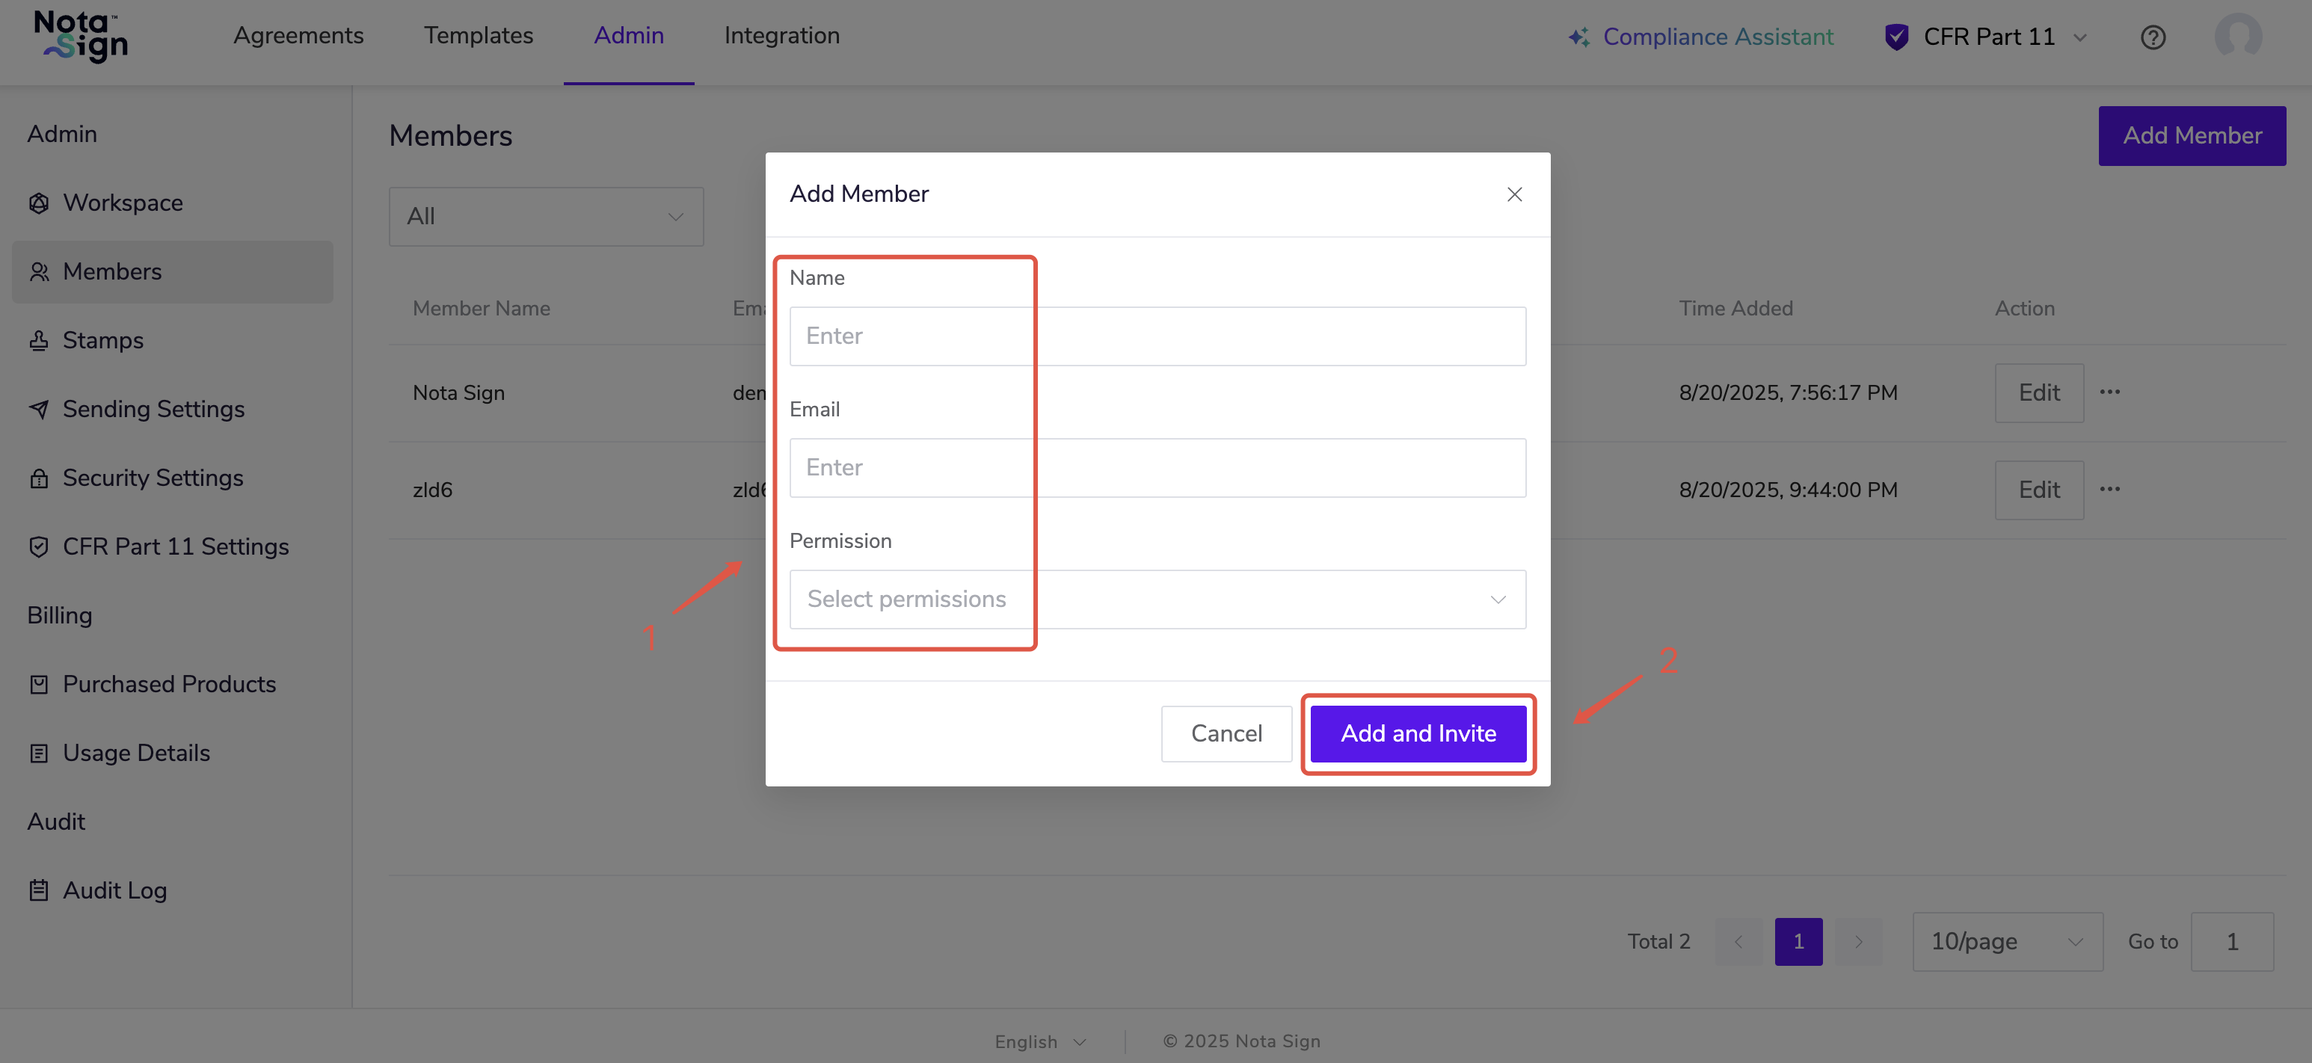Click the Stamps sidebar icon
Viewport: 2312px width, 1063px height.
(x=39, y=340)
